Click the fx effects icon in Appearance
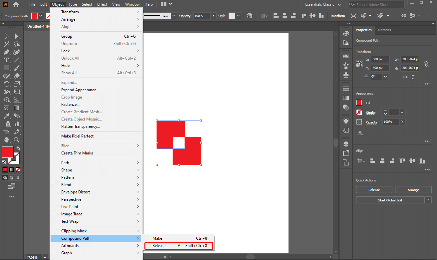Viewport: 437px width, 260px height. (360, 133)
